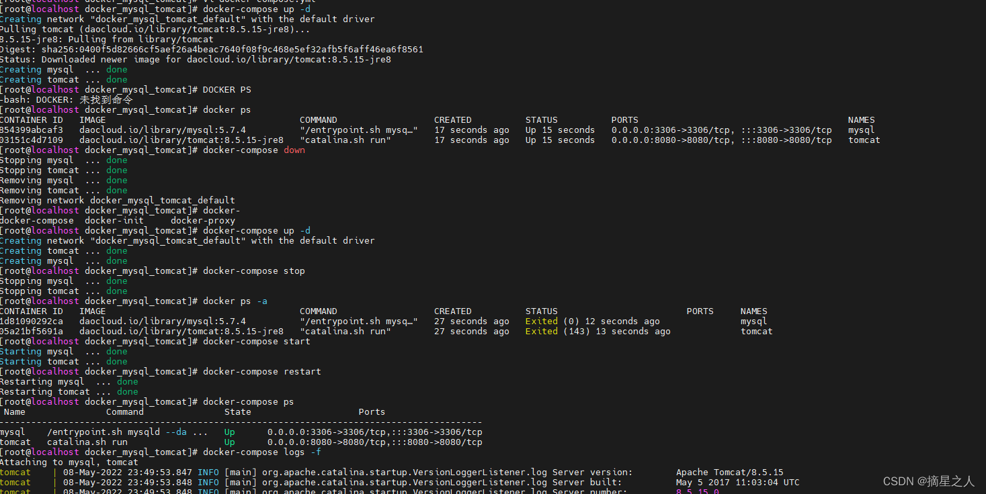Screen dimensions: 986x494
Task: Click the 'Starting tomcat ... done' line
Action: pyautogui.click(x=64, y=362)
